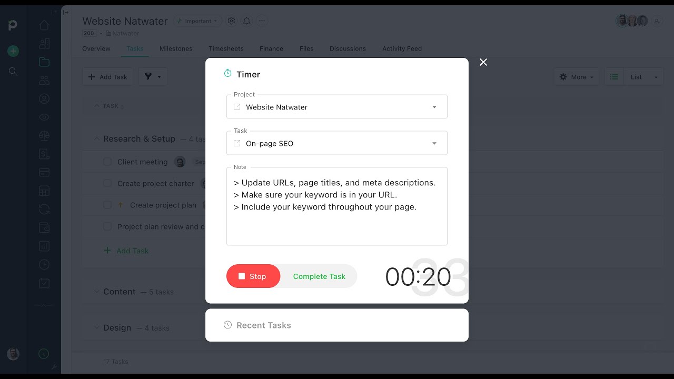Click the recurring arrows icon in sidebar

click(x=44, y=210)
